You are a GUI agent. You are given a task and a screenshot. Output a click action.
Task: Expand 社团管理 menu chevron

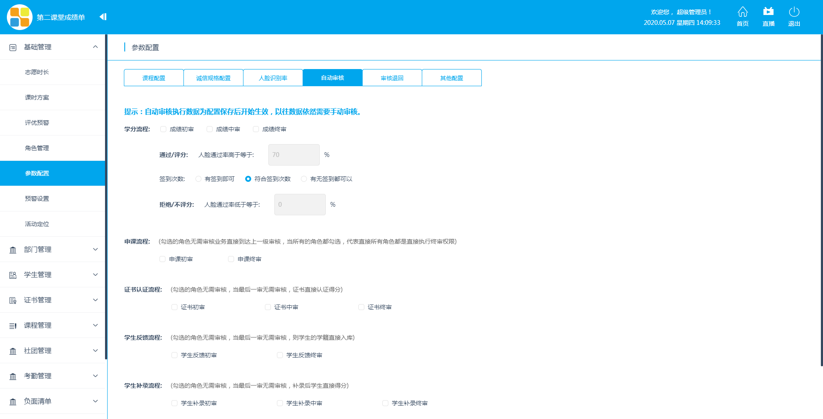click(x=95, y=350)
